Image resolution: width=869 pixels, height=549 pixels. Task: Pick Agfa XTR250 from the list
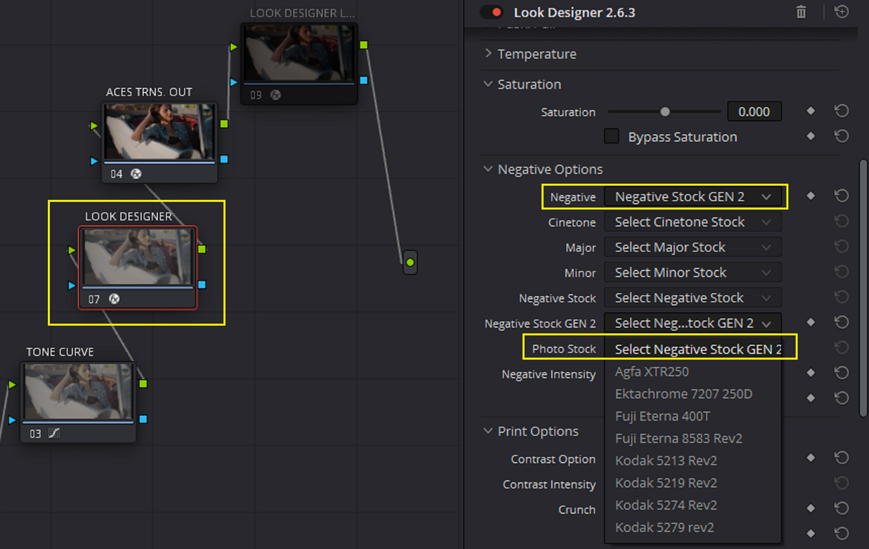[693, 371]
